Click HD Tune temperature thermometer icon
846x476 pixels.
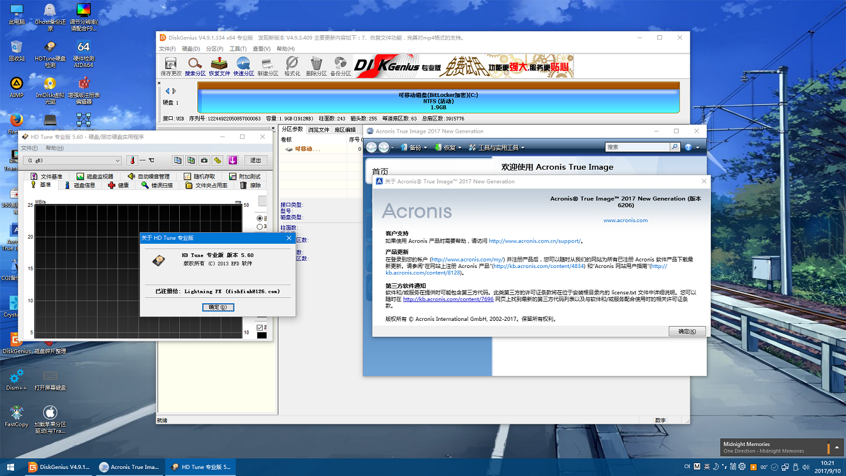132,160
